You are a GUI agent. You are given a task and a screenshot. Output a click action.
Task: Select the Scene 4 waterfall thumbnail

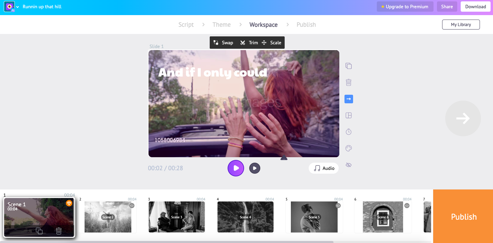[245, 217]
